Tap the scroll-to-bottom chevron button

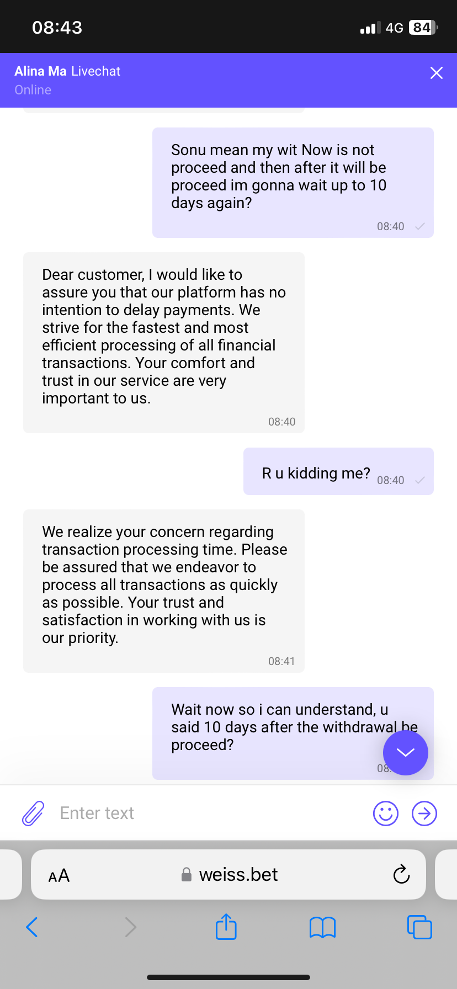point(405,753)
